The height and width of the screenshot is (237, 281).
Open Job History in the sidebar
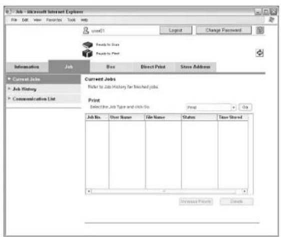click(x=43, y=89)
